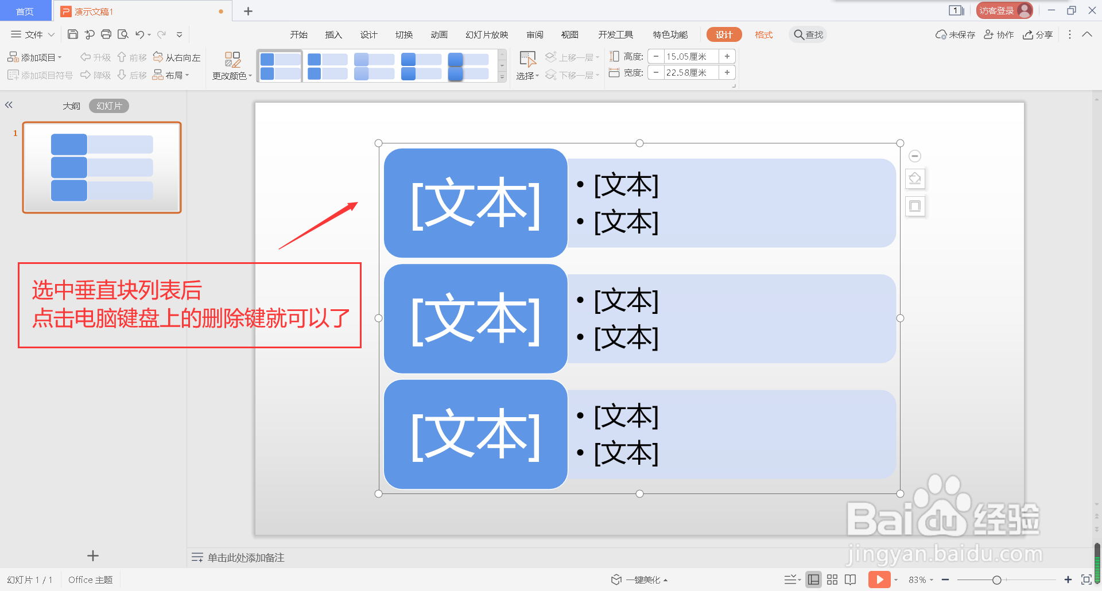Switch to the 动画 ribbon tab
This screenshot has width=1102, height=591.
click(439, 34)
